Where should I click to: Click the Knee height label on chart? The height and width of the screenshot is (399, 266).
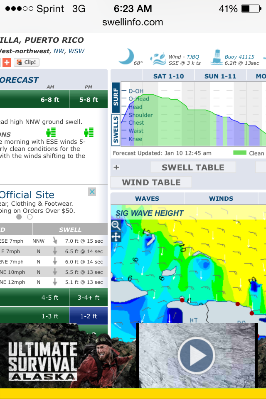pyautogui.click(x=135, y=139)
